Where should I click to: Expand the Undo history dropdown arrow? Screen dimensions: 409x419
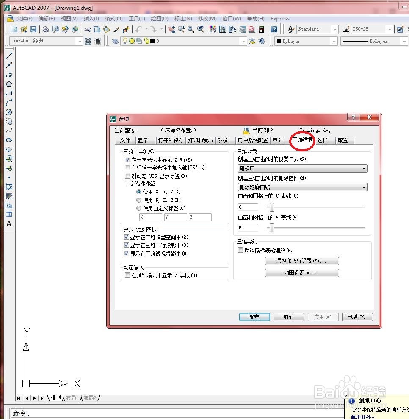click(146, 29)
